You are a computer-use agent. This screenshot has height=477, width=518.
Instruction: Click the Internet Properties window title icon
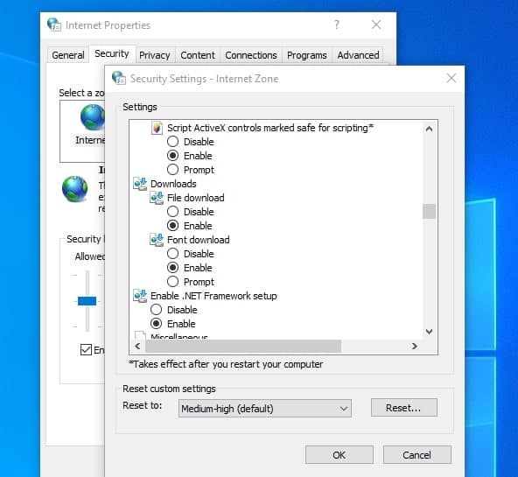54,25
